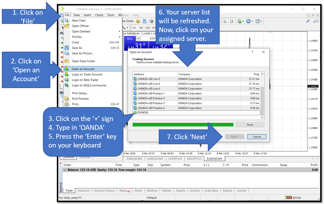Switch to the Account History tab
Image resolution: width=324 pixels, height=204 pixels.
104,191
